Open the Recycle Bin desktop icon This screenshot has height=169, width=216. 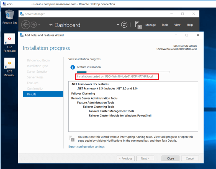click(9, 17)
